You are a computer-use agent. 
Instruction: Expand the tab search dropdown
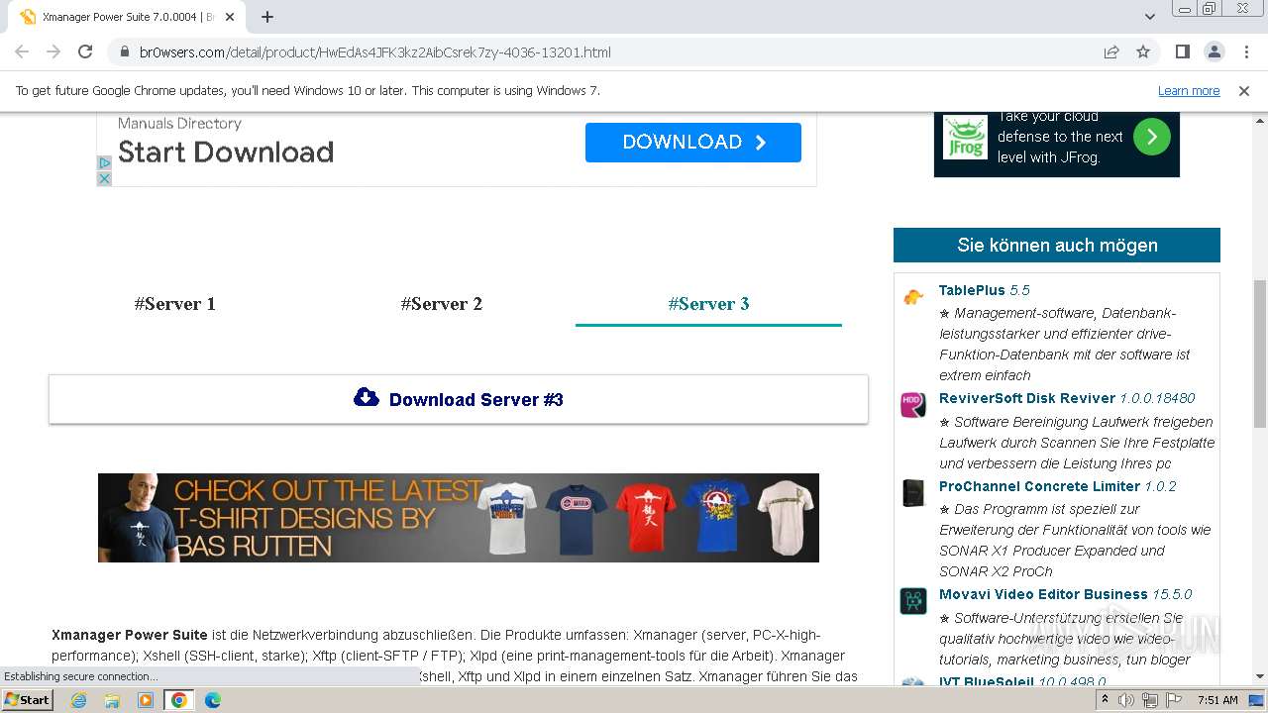1150,17
